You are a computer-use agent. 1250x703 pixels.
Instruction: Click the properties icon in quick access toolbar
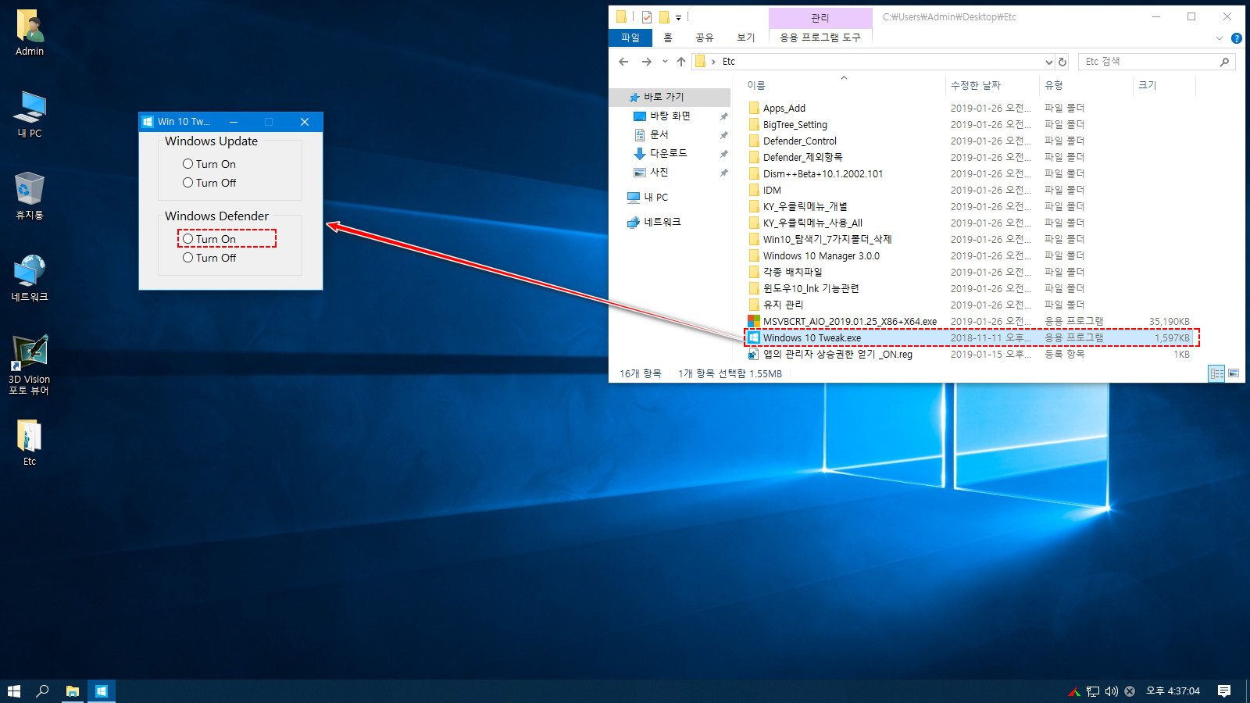pos(647,16)
